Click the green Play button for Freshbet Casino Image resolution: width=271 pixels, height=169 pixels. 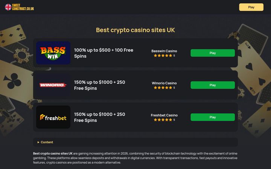(x=213, y=117)
